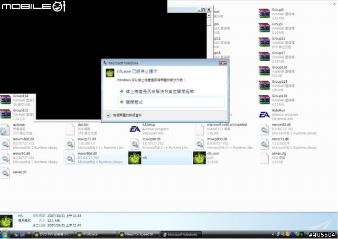Expand hidden system tray icons arrow

[273, 234]
